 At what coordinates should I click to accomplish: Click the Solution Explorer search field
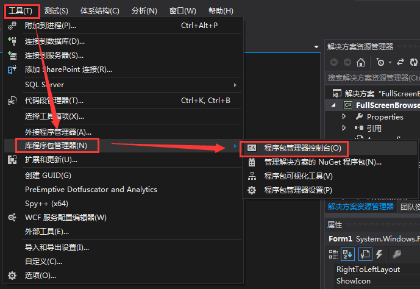[x=372, y=78]
